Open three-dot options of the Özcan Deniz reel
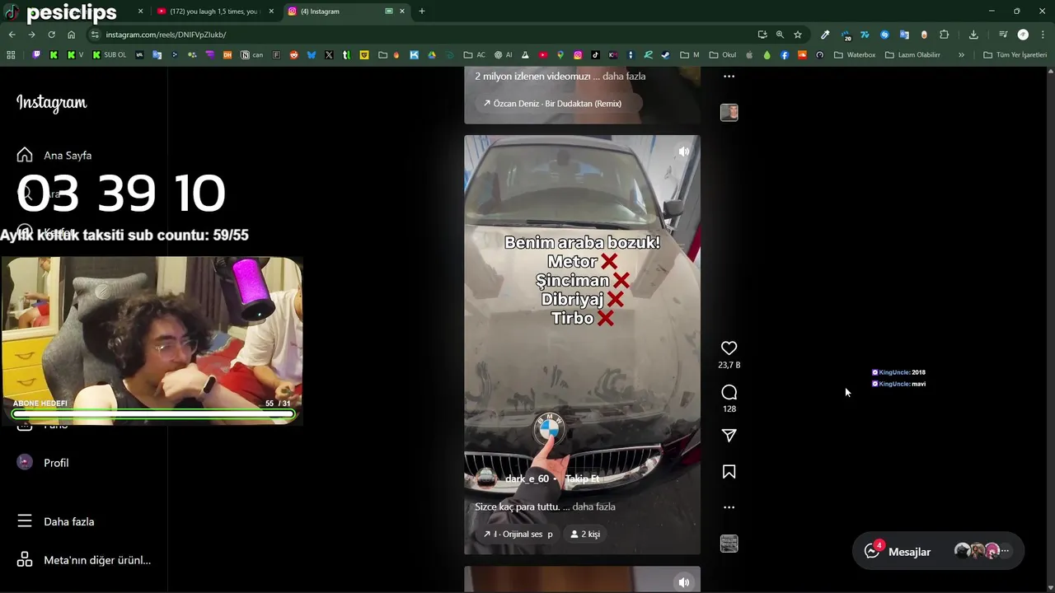Viewport: 1055px width, 593px height. (729, 76)
